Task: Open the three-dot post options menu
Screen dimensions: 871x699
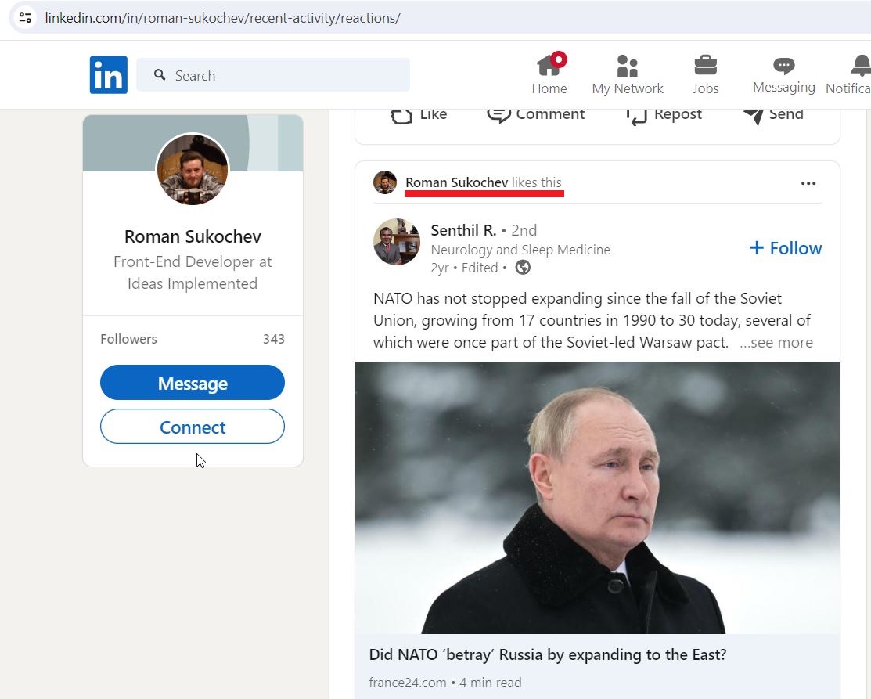Action: 808,183
